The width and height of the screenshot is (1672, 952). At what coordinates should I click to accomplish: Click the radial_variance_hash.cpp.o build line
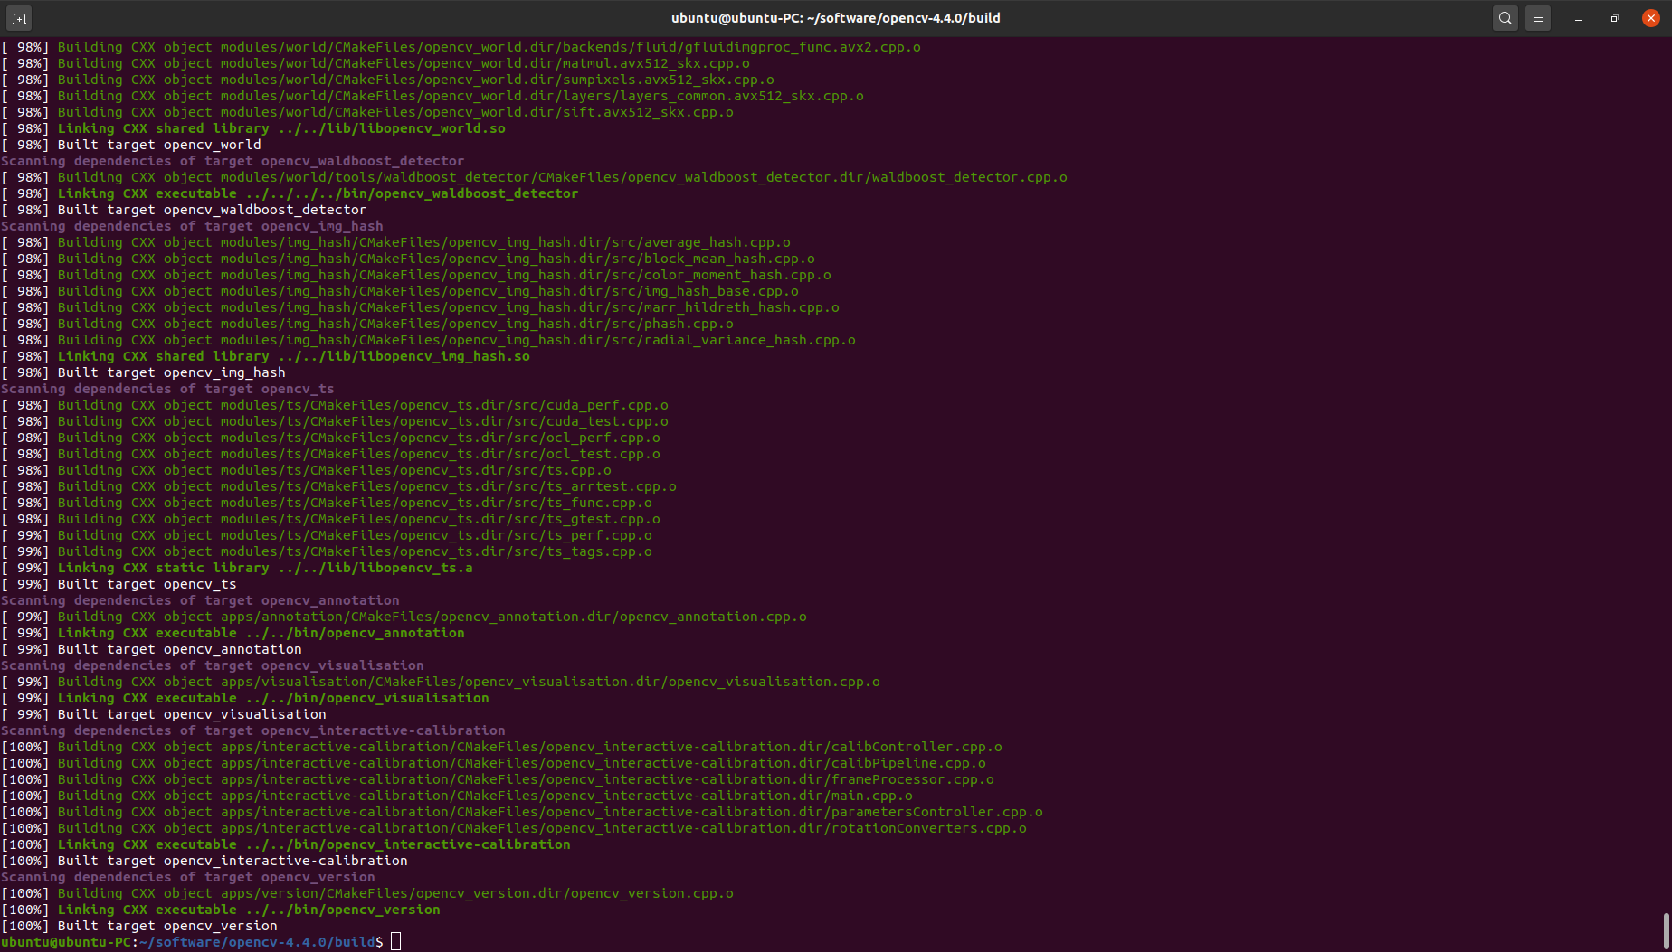429,340
